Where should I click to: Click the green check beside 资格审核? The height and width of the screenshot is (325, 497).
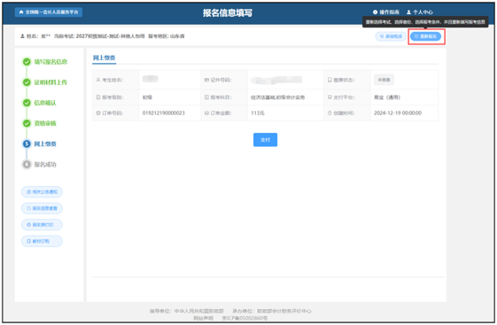coord(27,123)
